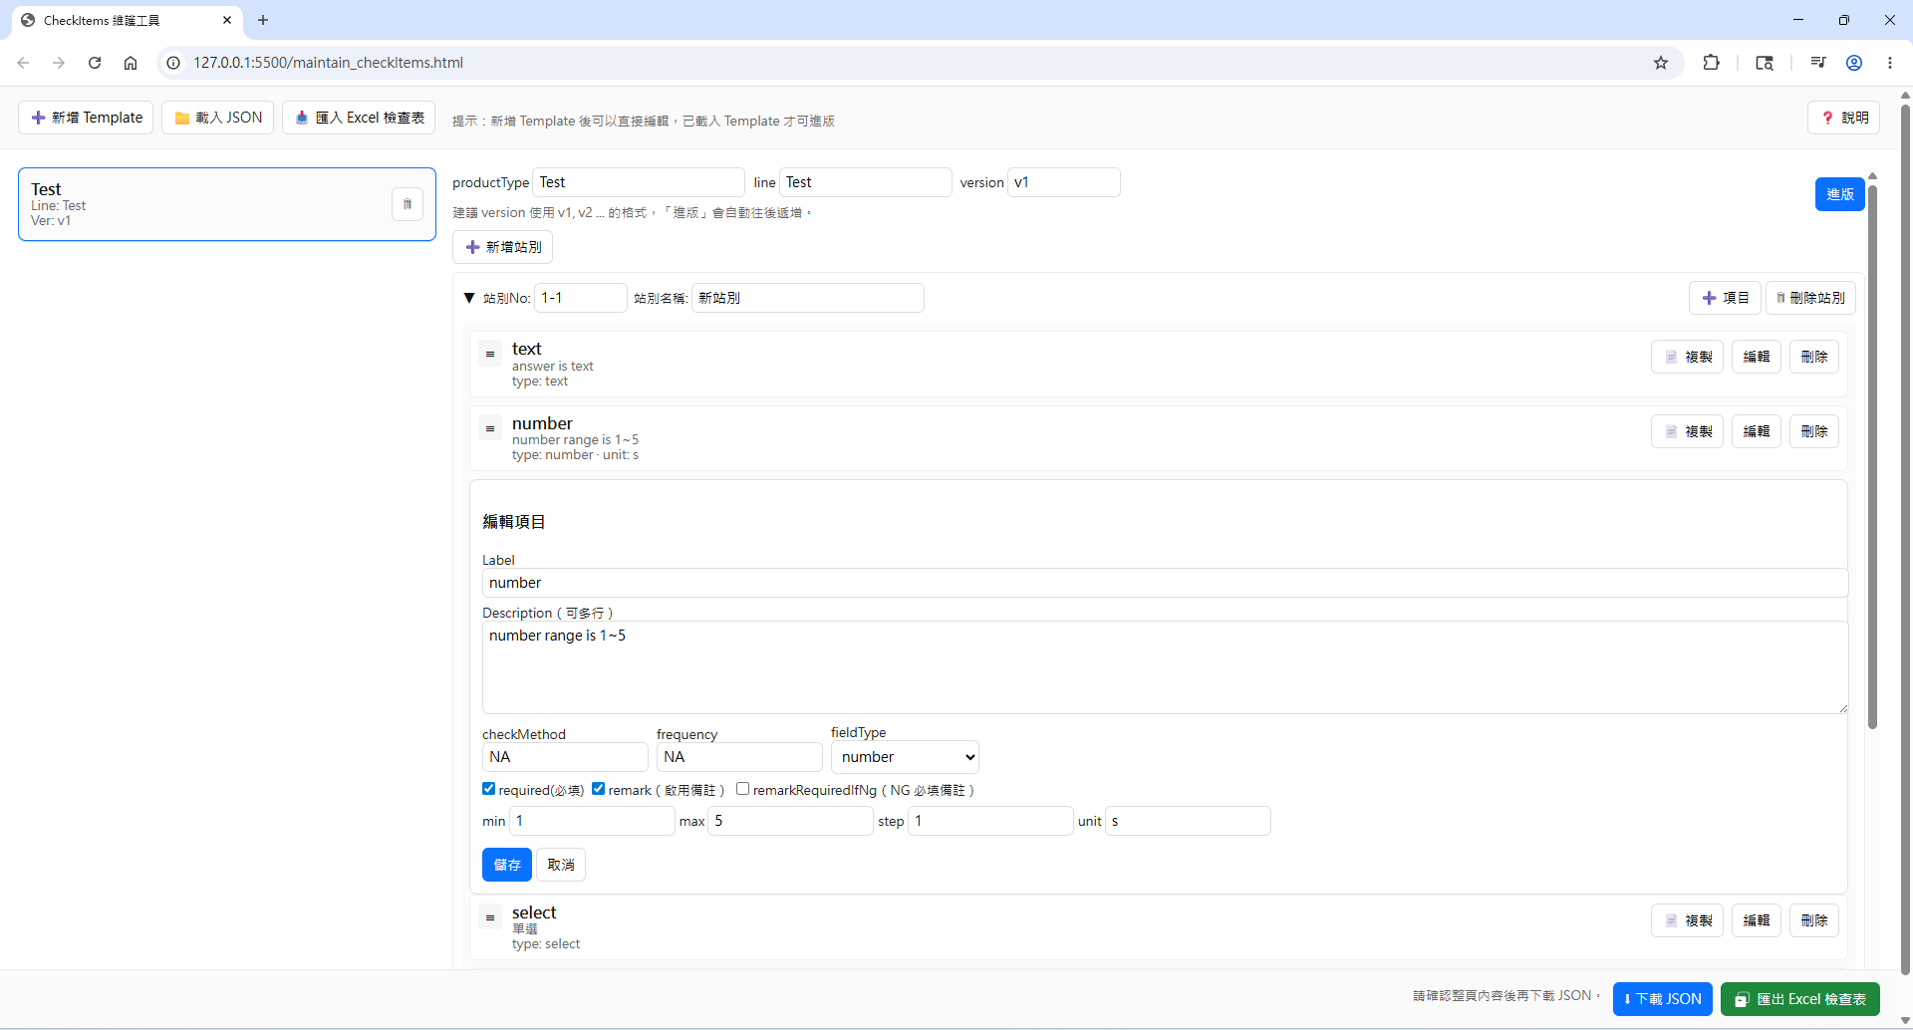Open a new browser tab
This screenshot has height=1030, width=1913.
click(263, 20)
